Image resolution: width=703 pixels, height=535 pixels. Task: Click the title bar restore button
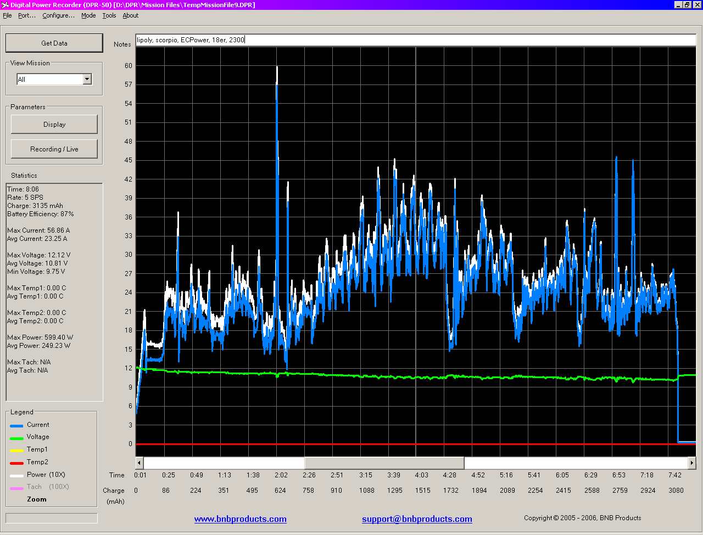click(687, 4)
